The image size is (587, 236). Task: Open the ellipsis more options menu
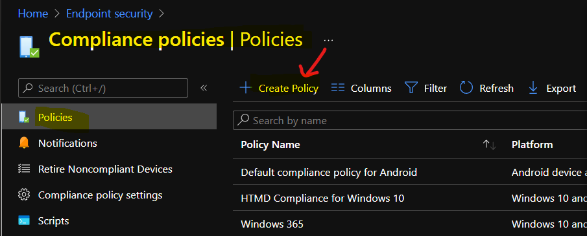328,40
